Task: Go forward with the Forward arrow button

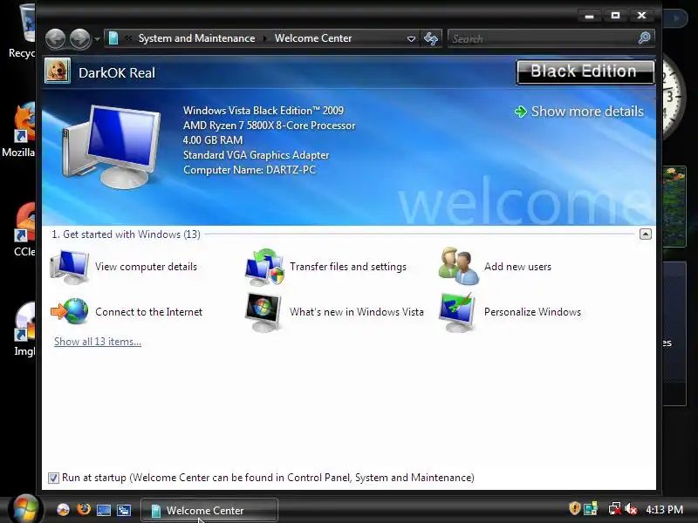Action: [80, 38]
